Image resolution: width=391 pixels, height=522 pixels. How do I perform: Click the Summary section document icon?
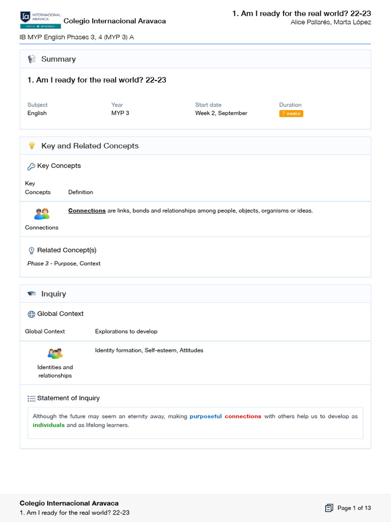32,59
